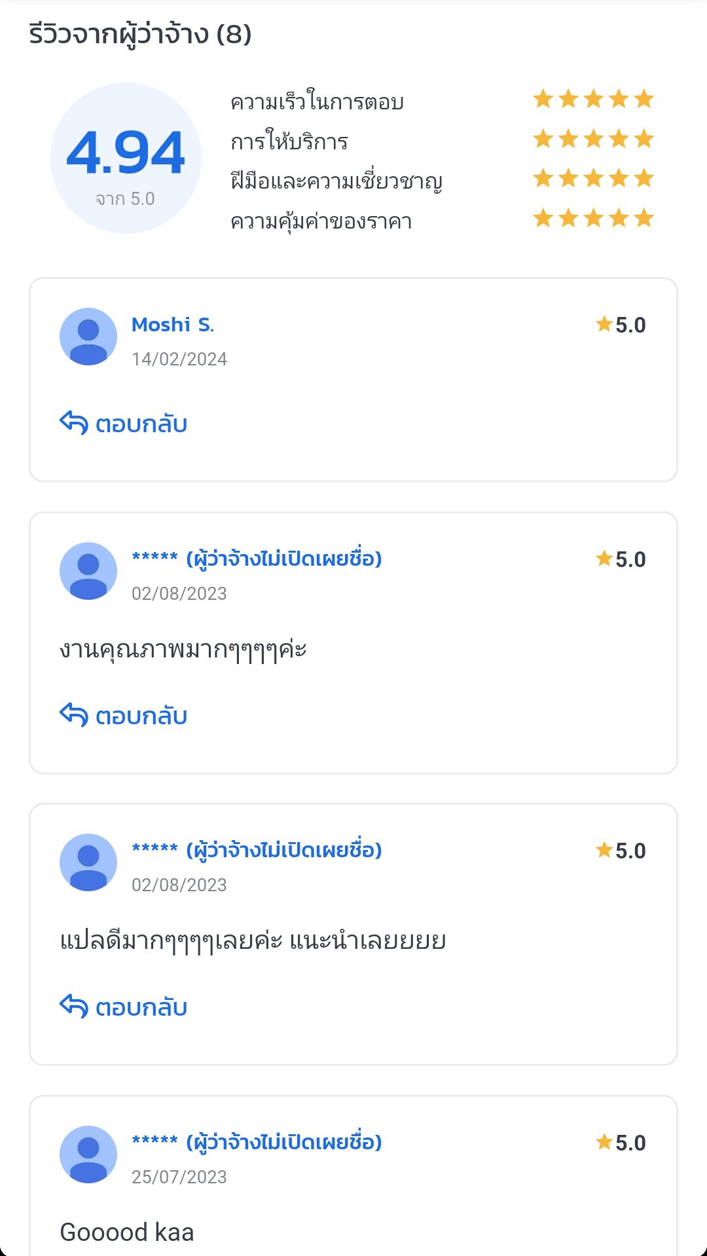Open Moshi S. reviewer name link

point(173,325)
